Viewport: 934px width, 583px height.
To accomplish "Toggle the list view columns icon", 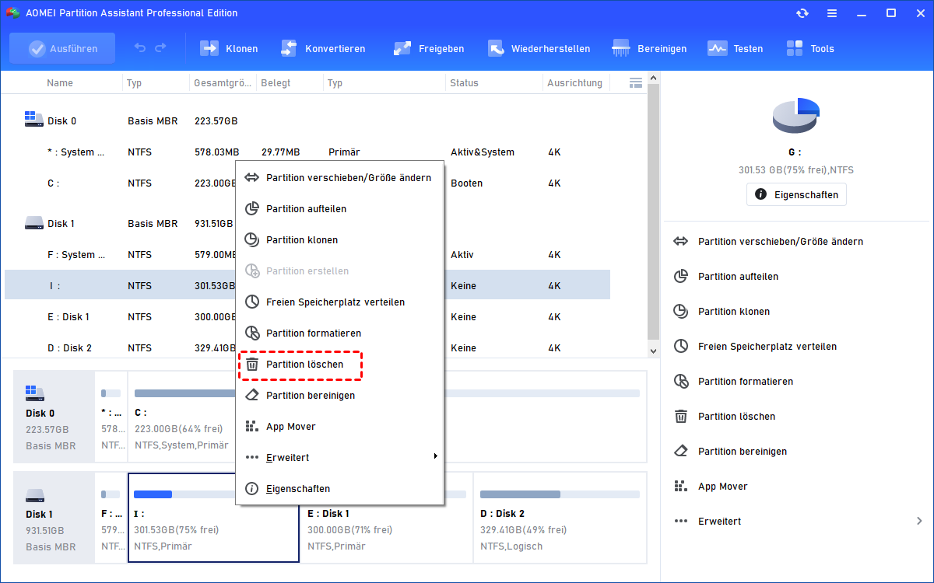I will click(635, 82).
